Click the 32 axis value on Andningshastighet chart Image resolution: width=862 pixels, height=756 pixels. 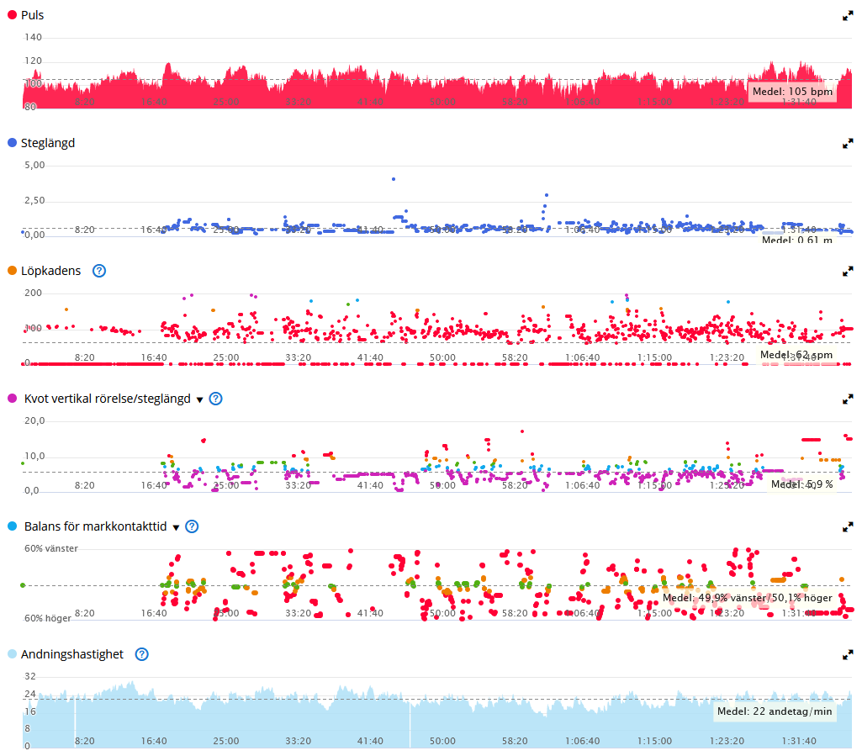30,676
